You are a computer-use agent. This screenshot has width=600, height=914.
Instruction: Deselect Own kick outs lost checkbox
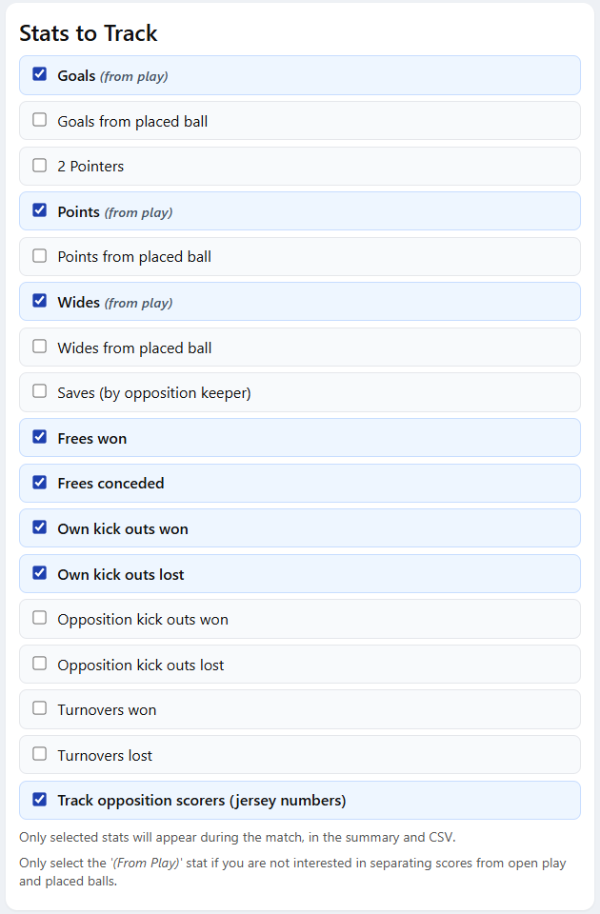(x=39, y=573)
